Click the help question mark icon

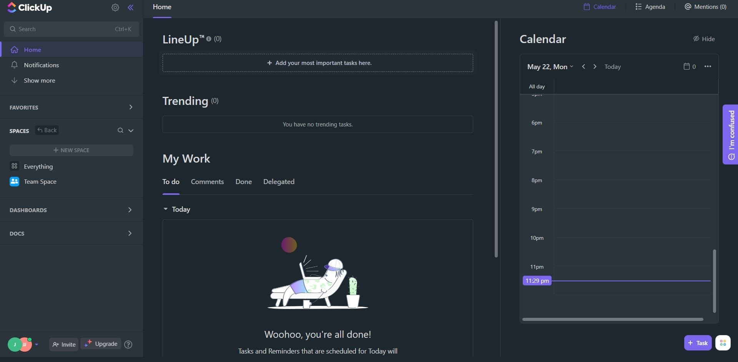[x=128, y=345]
